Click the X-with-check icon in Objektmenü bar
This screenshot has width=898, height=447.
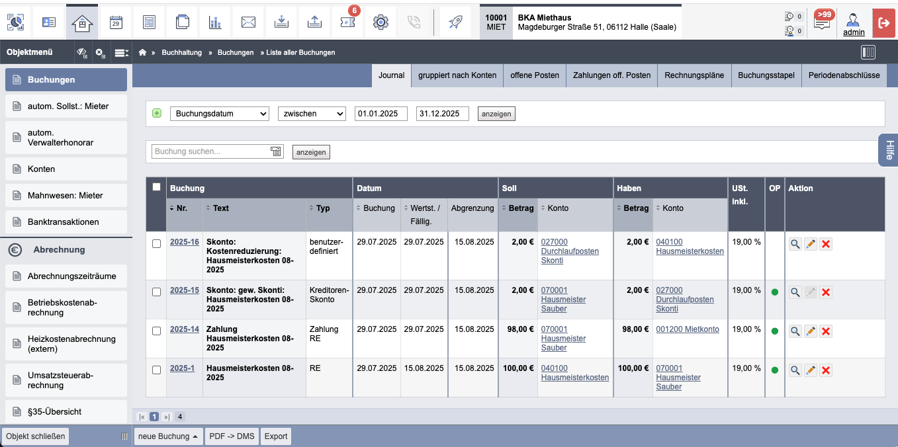(101, 52)
